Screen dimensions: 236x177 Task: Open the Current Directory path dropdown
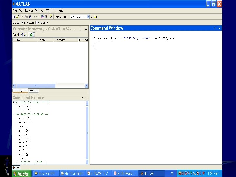pos(88,16)
